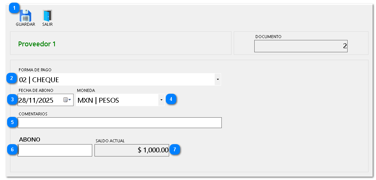Viewport: 376px width, 180px height.
Task: Click the blue callout badge numbered 6
Action: 12,150
